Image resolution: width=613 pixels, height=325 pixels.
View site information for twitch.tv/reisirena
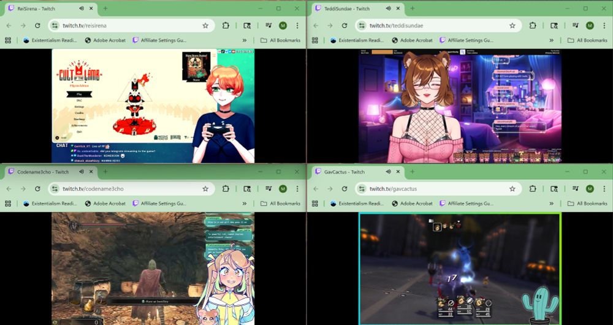pyautogui.click(x=55, y=25)
